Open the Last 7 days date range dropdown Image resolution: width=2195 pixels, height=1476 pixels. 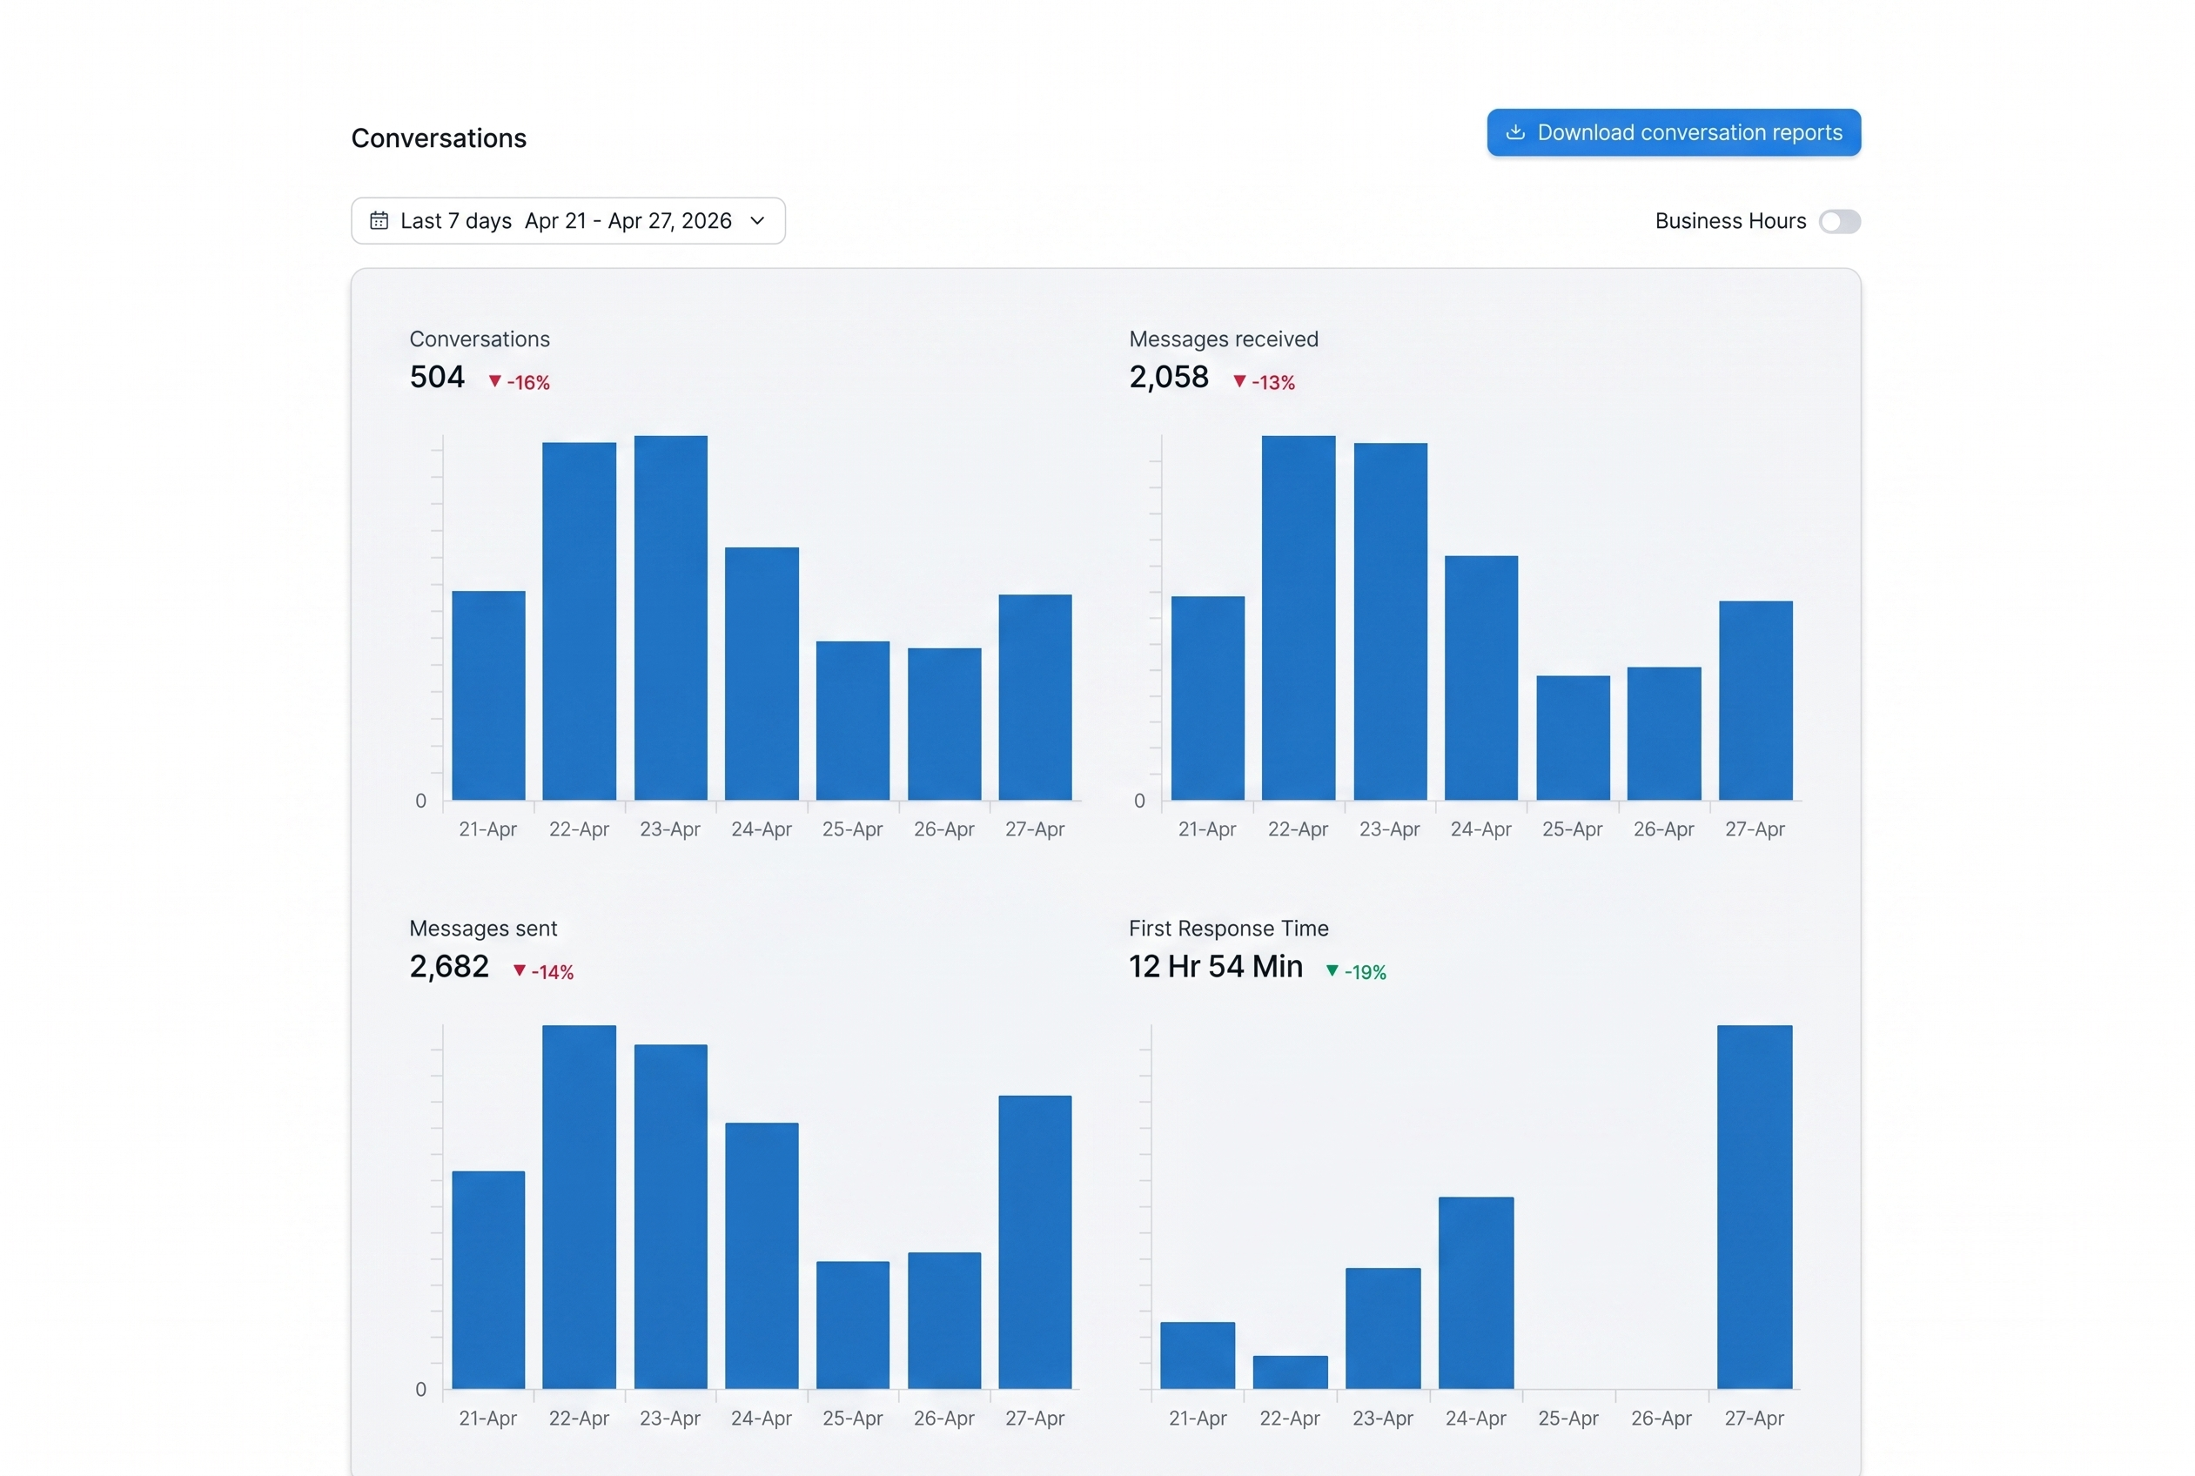pyautogui.click(x=567, y=220)
